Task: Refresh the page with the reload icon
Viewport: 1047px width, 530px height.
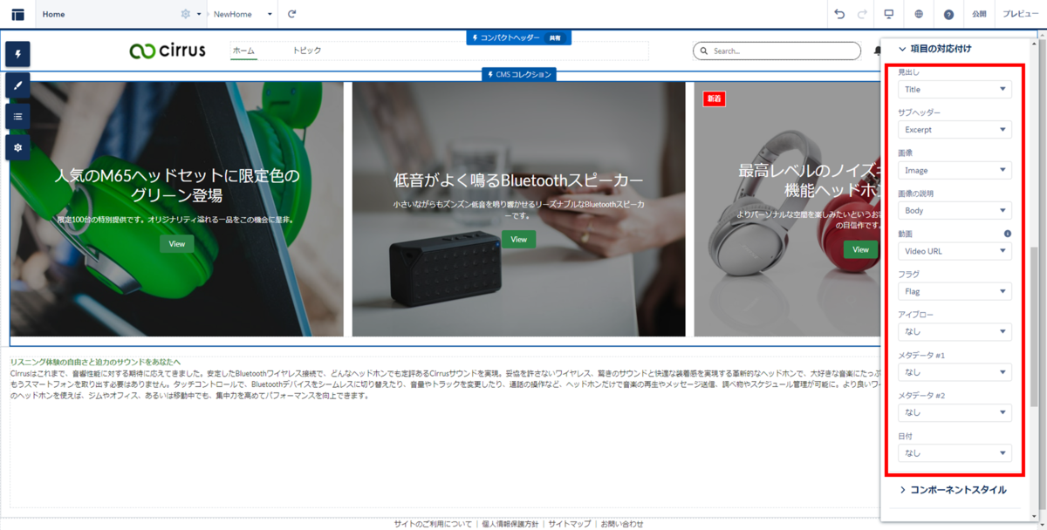Action: (x=292, y=14)
